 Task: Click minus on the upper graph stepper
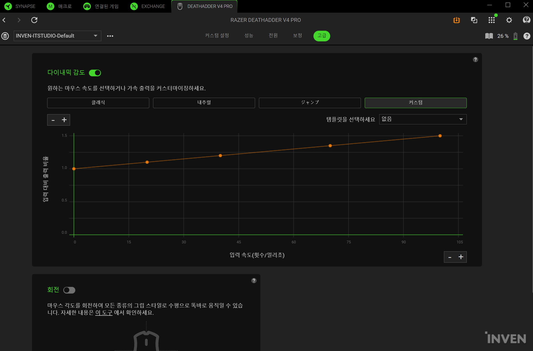tap(53, 120)
